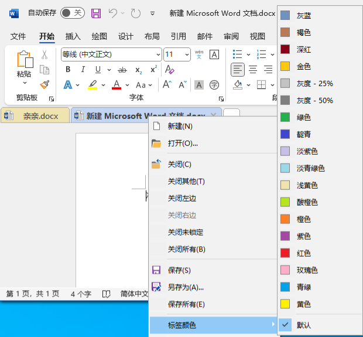Pick the 酸橙色 tab color
The image size is (363, 337).
(x=320, y=202)
